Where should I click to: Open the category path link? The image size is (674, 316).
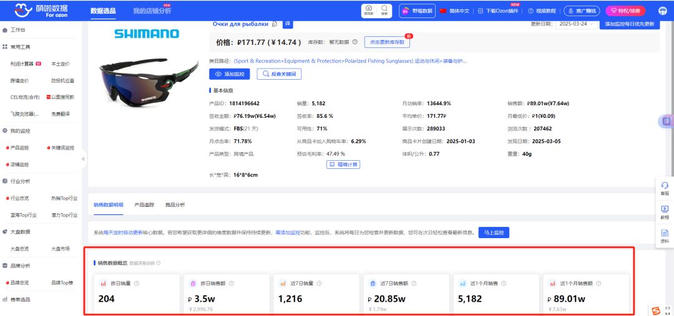point(350,61)
